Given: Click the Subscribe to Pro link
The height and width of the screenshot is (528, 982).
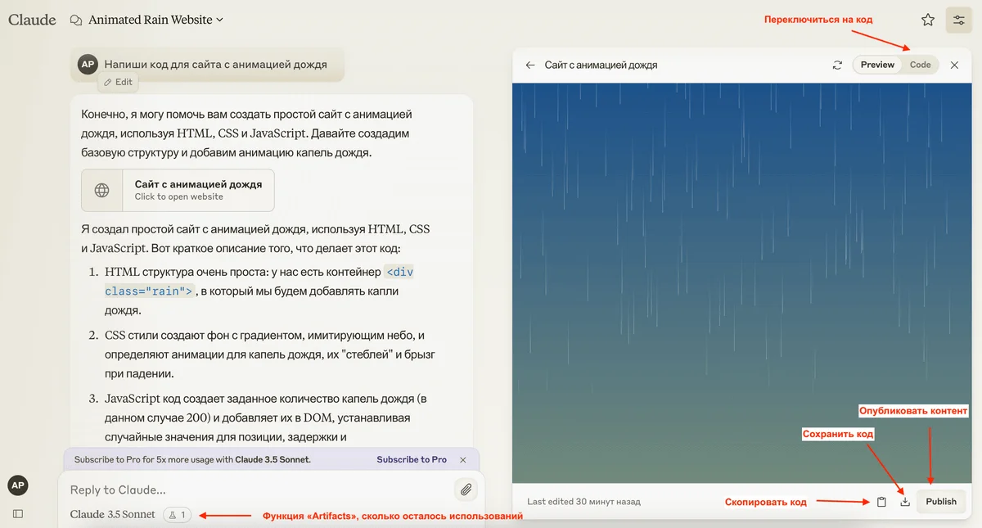Looking at the screenshot, I should click(412, 460).
